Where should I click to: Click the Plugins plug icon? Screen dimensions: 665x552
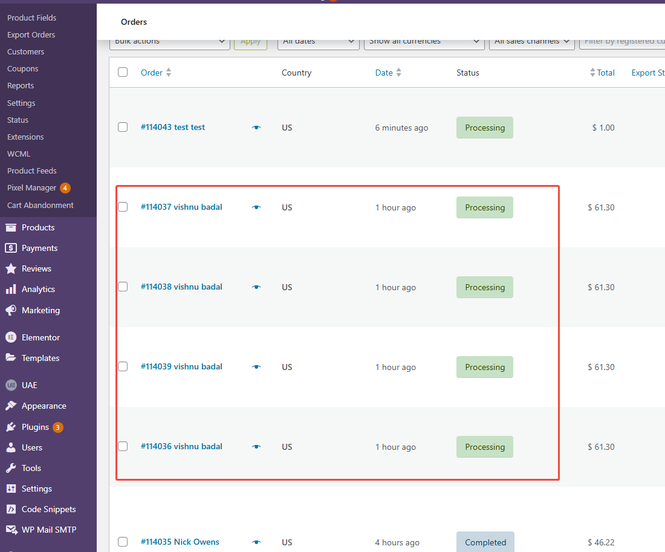[x=11, y=427]
